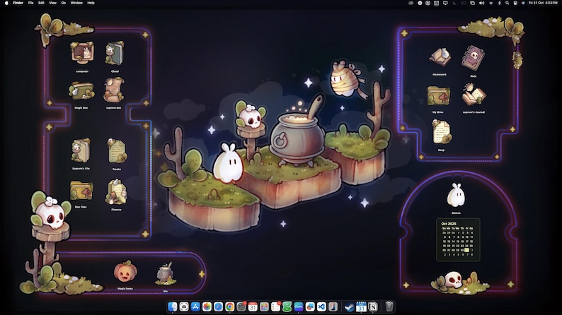Open the Apple menu
This screenshot has width=562, height=315.
[x=6, y=3]
